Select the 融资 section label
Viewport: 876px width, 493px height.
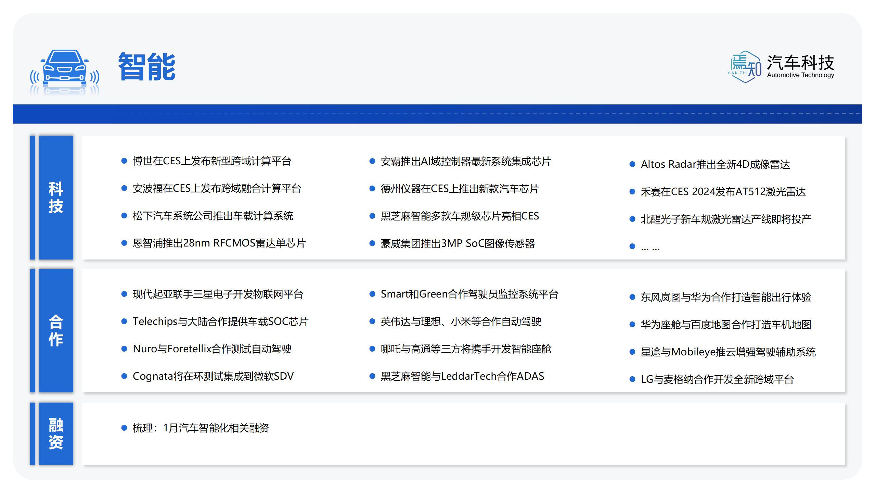(x=56, y=433)
